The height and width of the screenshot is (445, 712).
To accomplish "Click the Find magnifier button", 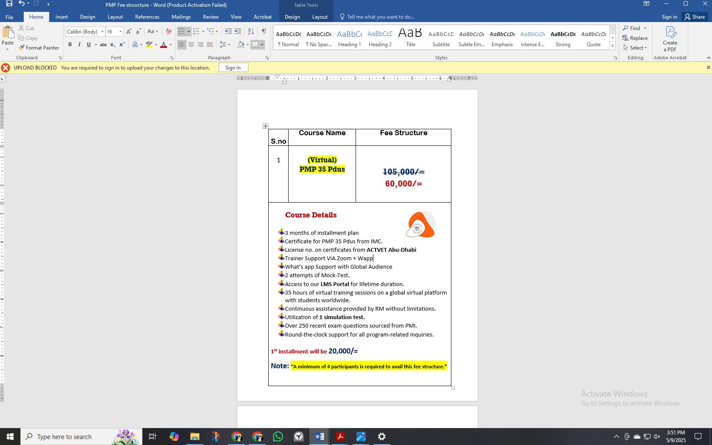I will 631,28.
